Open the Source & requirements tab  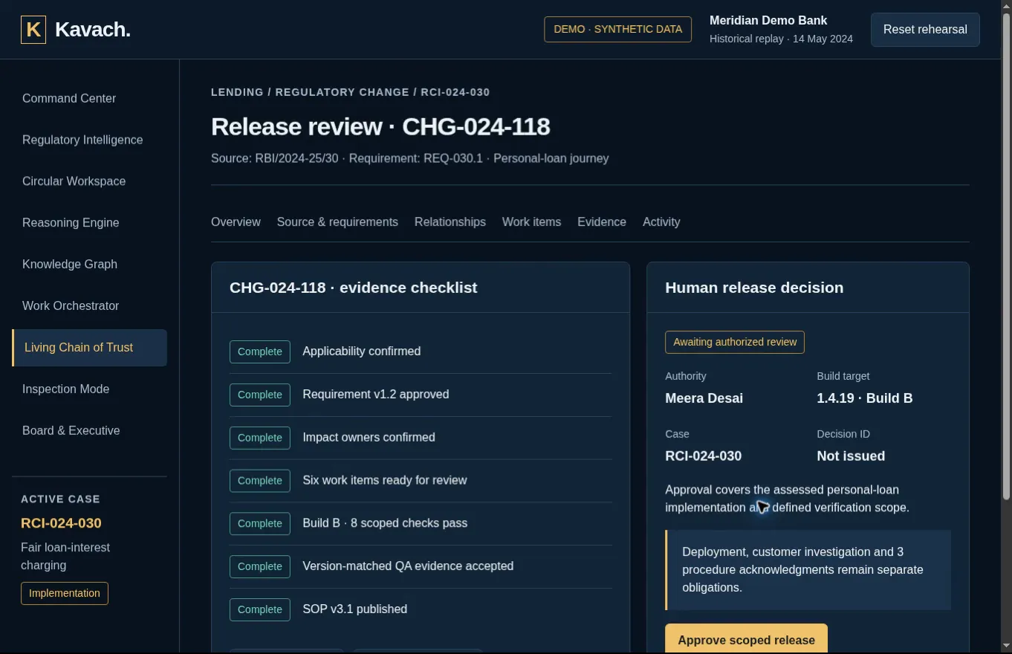pyautogui.click(x=337, y=222)
